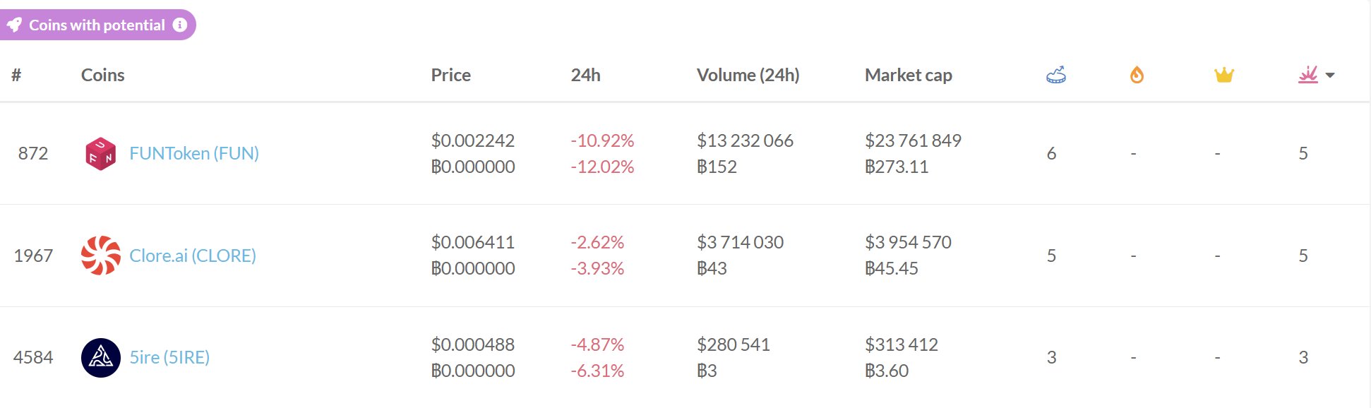Sort by 24h change column header

(x=585, y=75)
